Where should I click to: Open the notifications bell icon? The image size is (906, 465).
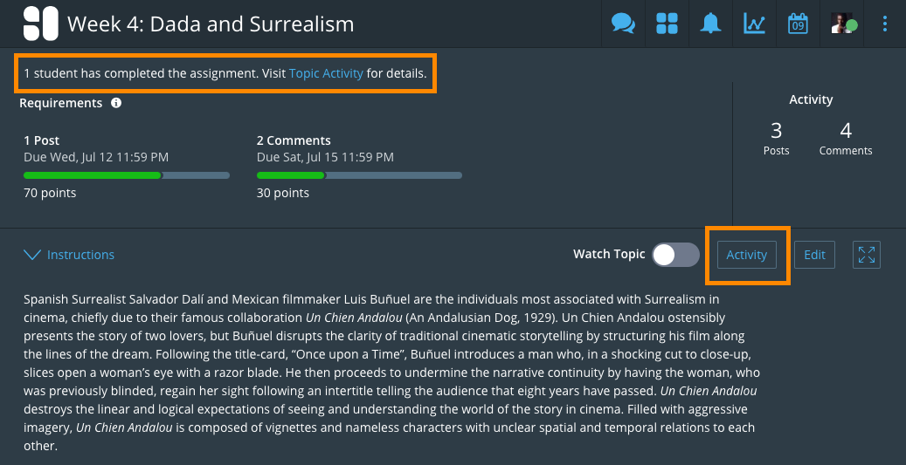click(x=710, y=24)
